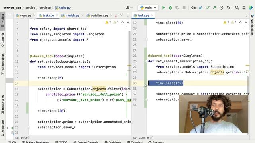Screen dimensions: 255x143
Task: Close the serializers.py tab
Action: coord(111,15)
